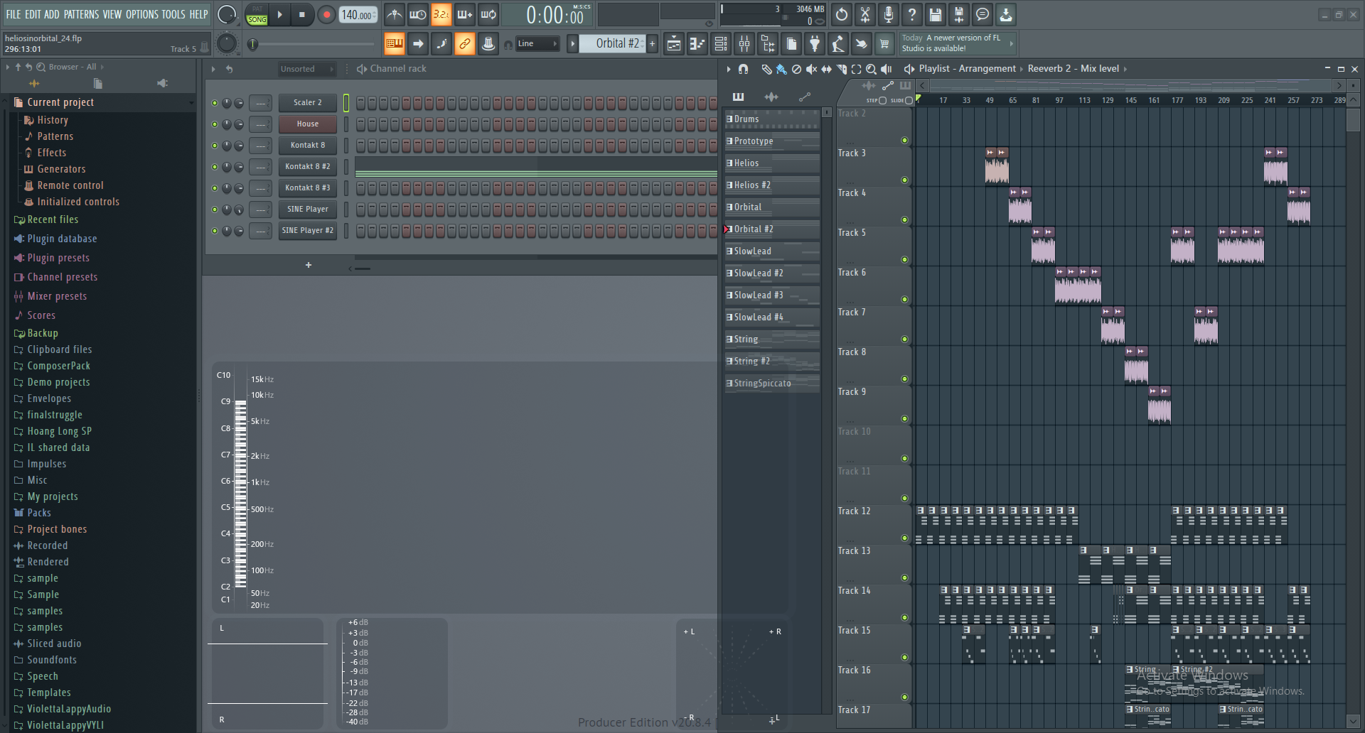Screen dimensions: 1365x733
Task: Click the record button in transport
Action: coord(326,15)
